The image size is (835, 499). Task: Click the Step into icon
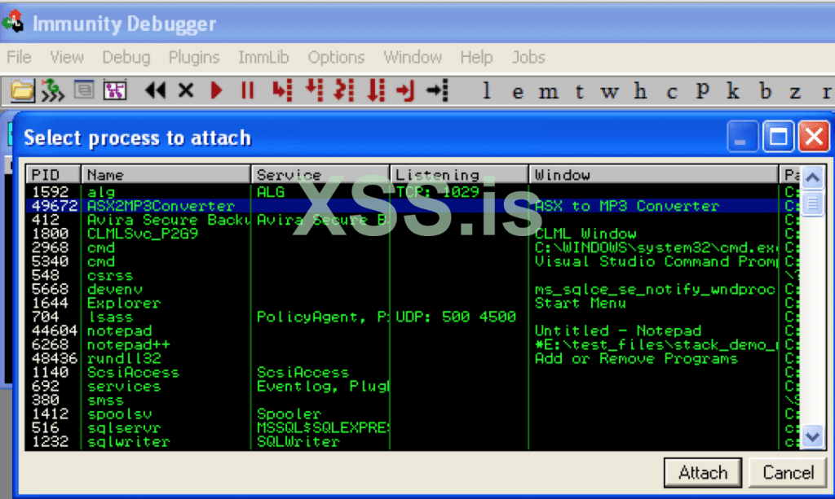click(x=282, y=91)
